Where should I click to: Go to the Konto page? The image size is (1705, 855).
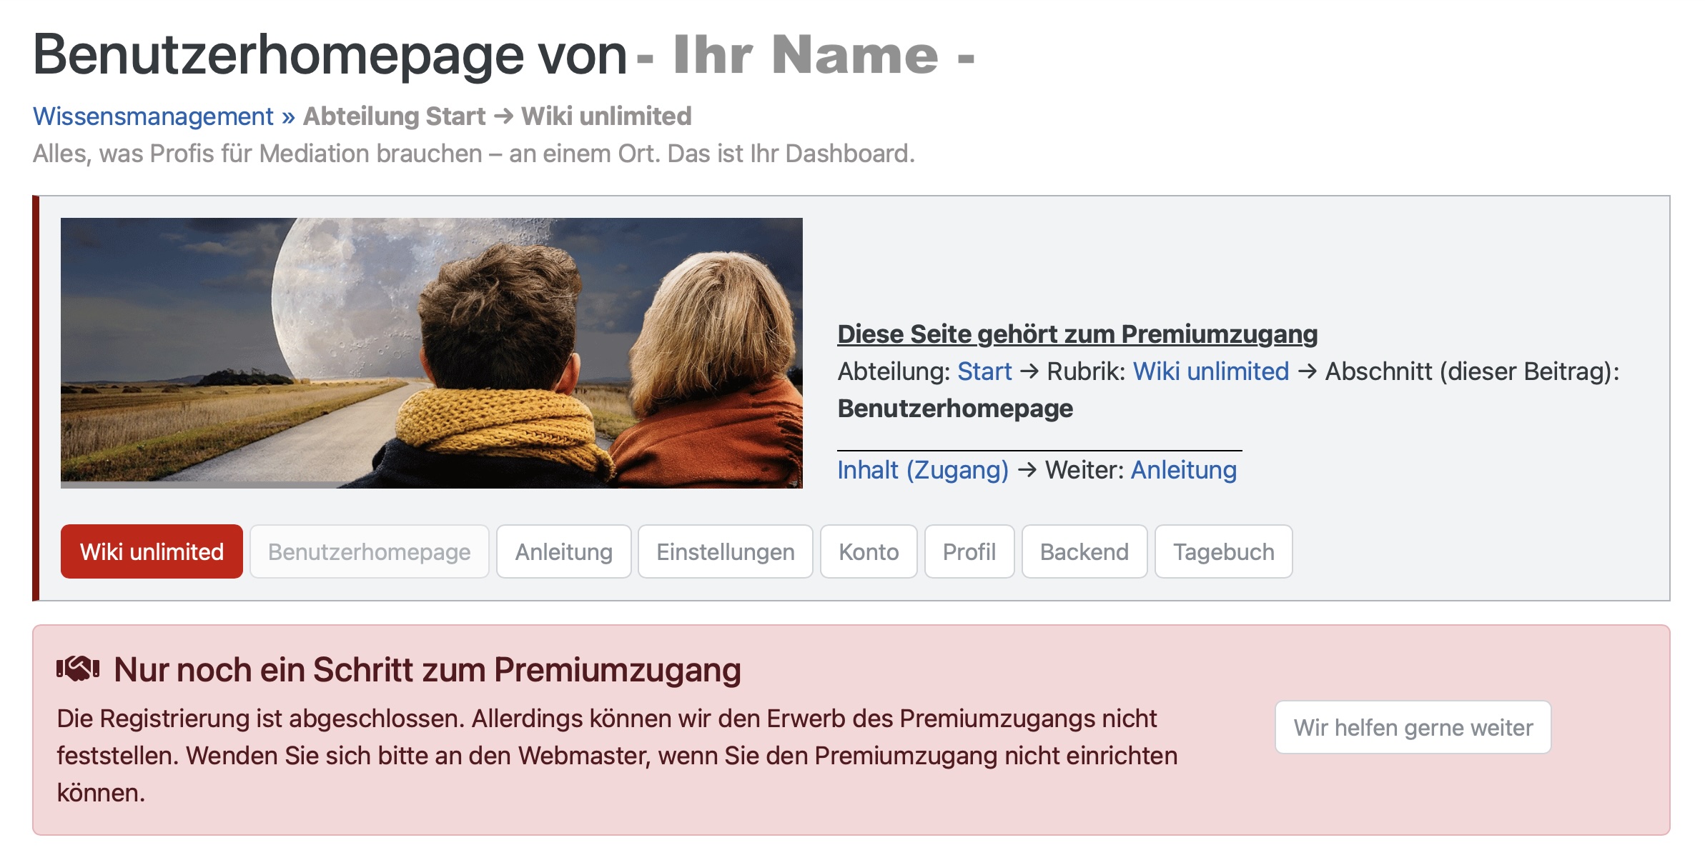[x=869, y=551]
